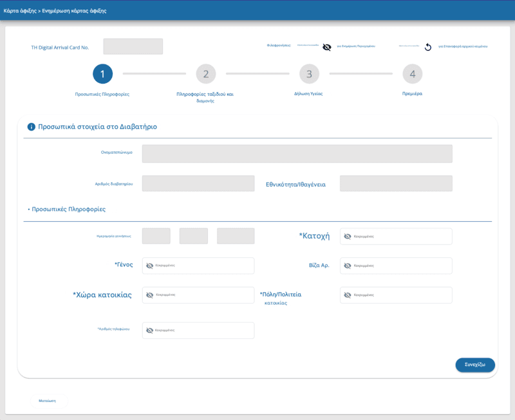The width and height of the screenshot is (515, 420).
Task: Click the Δήλωση Υγείας step label
Action: pyautogui.click(x=308, y=94)
